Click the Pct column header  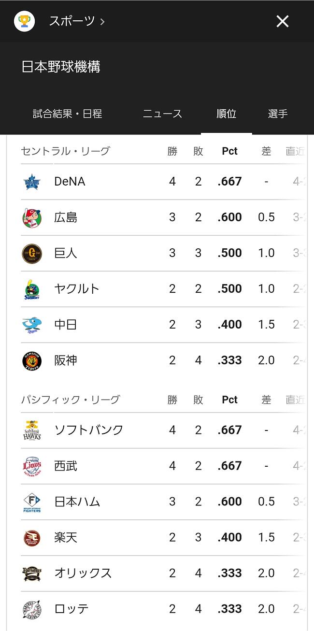pyautogui.click(x=229, y=151)
